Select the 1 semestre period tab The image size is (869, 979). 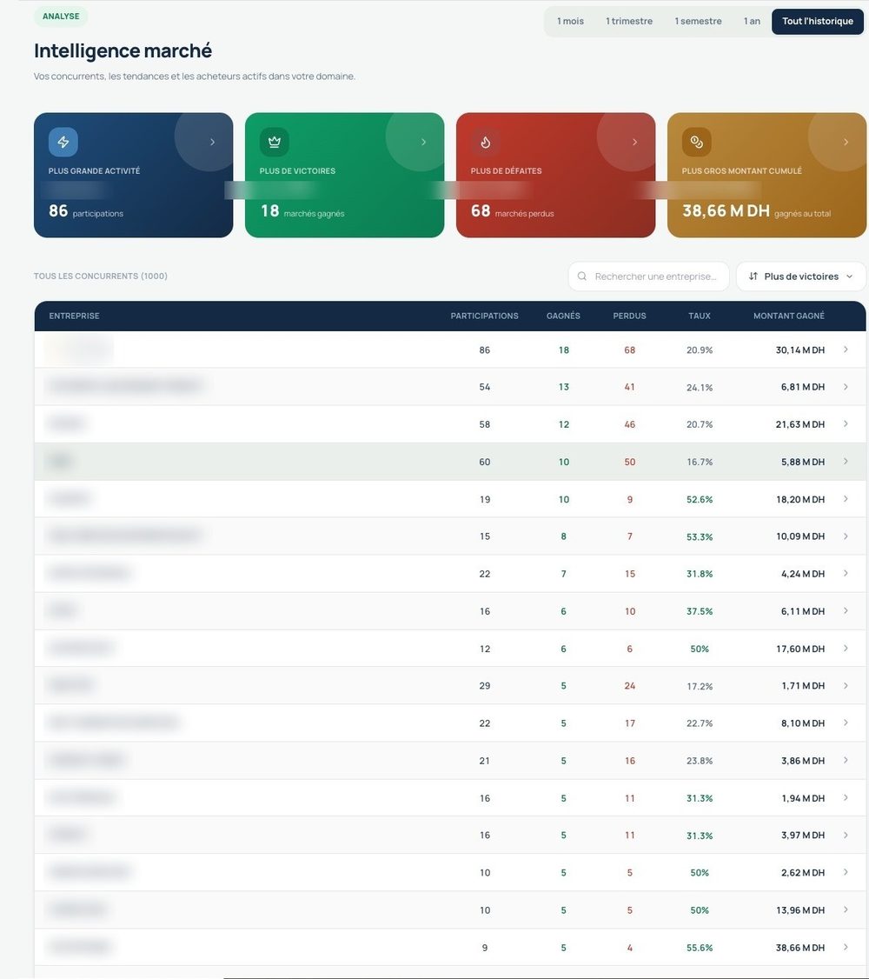coord(698,21)
